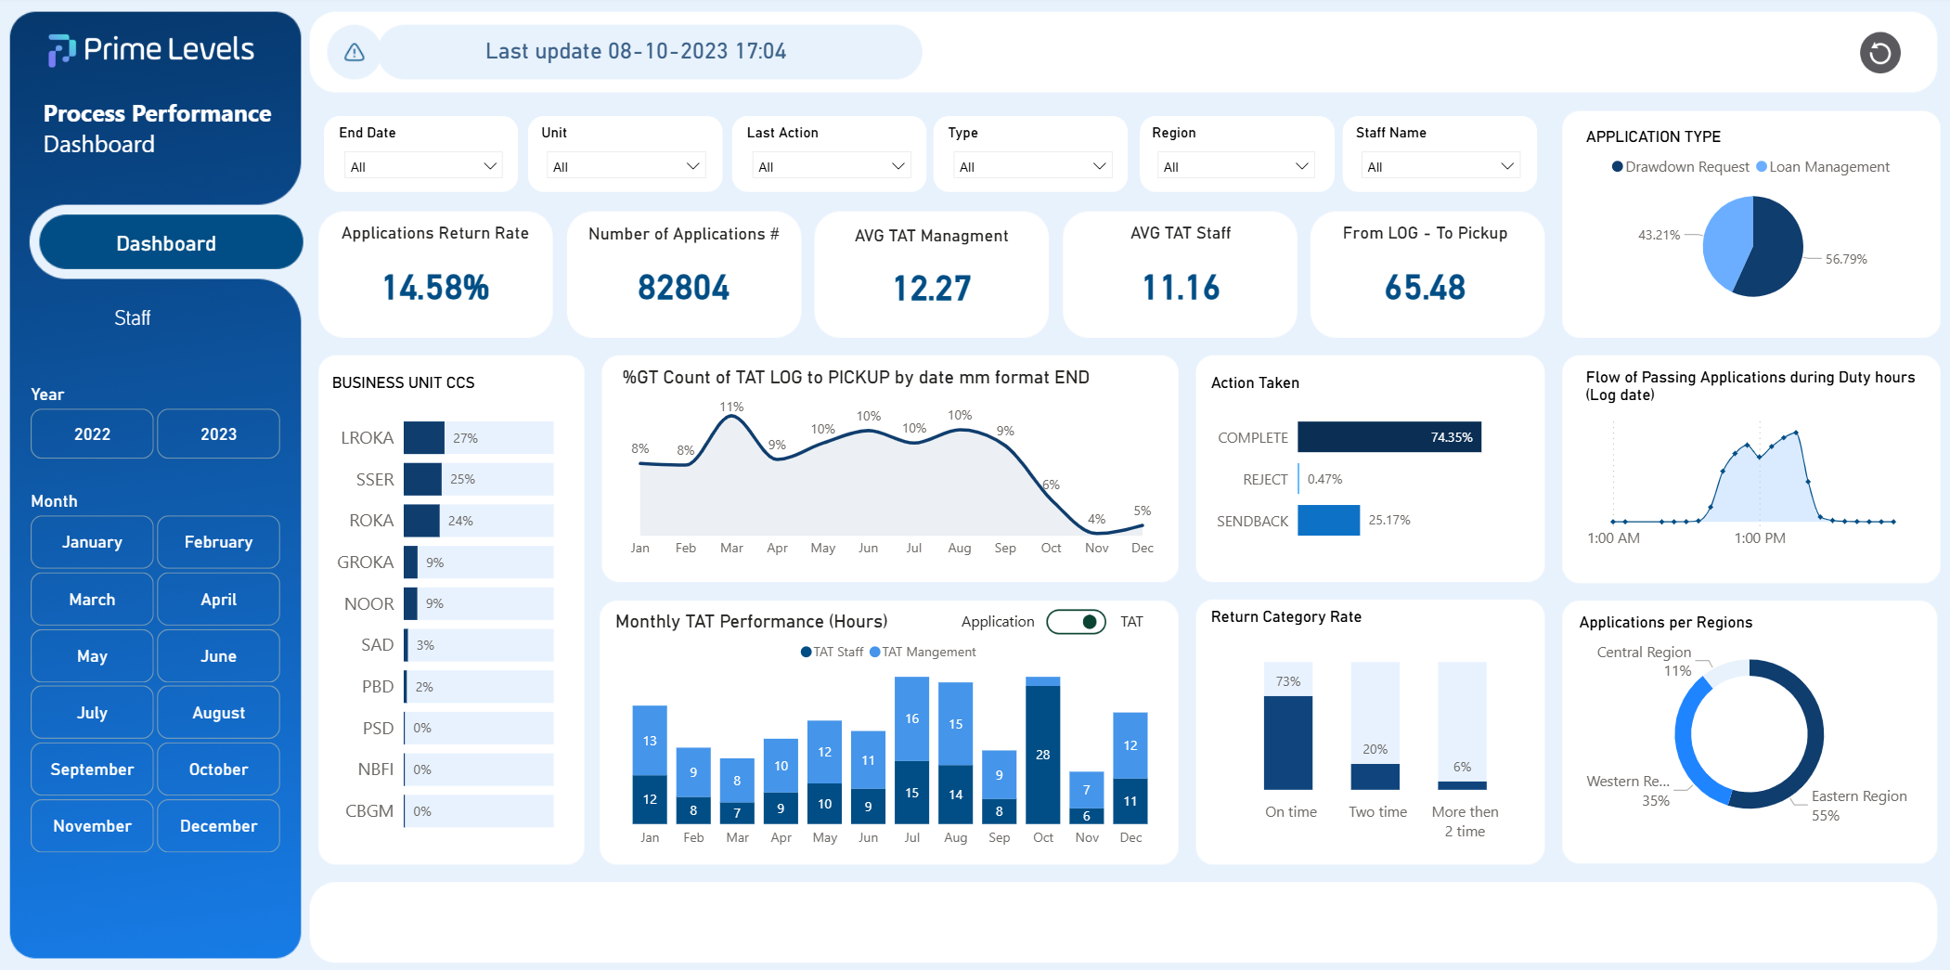Open the Staff Name dropdown
Image resolution: width=1950 pixels, height=970 pixels.
point(1439,166)
